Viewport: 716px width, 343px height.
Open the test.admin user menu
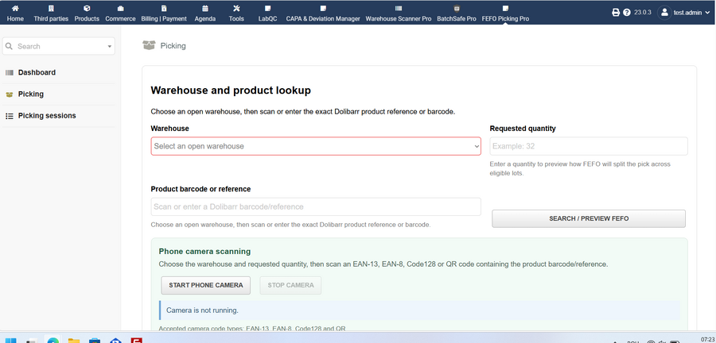680,12
